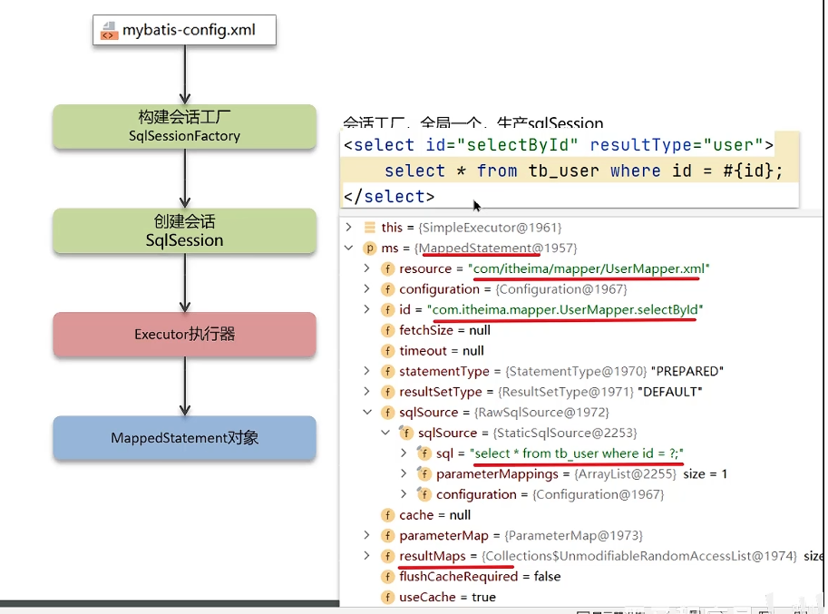The height and width of the screenshot is (614, 828).
Task: Expand the statementType node
Action: click(x=367, y=371)
